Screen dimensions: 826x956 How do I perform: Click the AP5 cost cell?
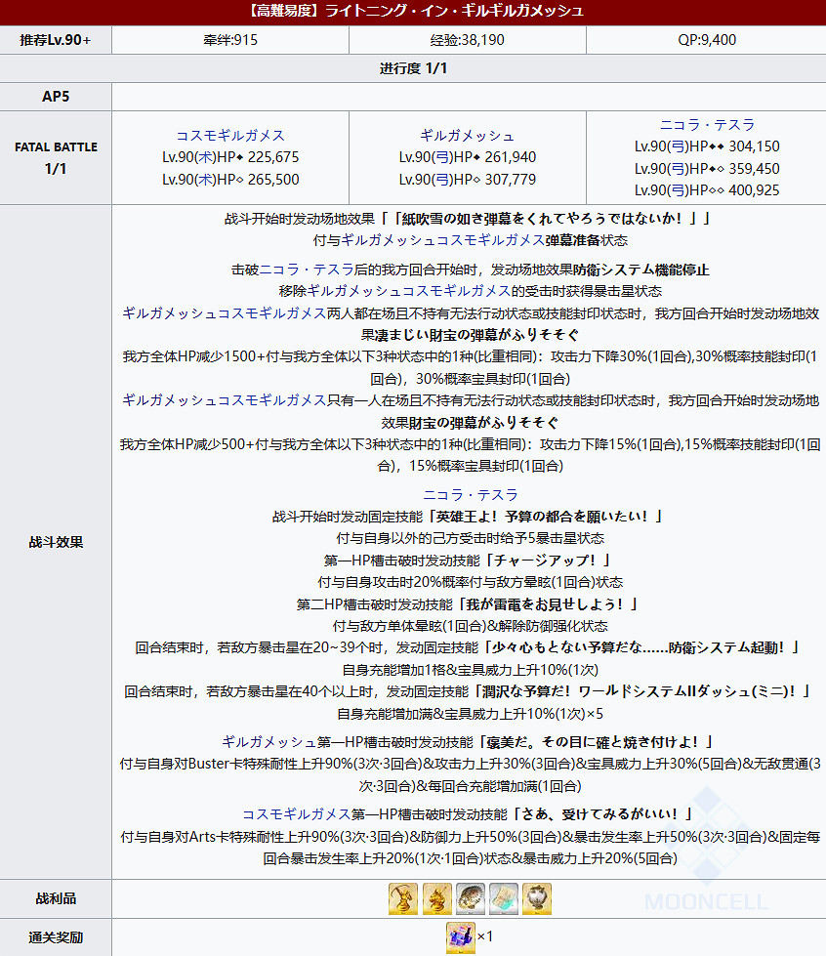coord(56,96)
